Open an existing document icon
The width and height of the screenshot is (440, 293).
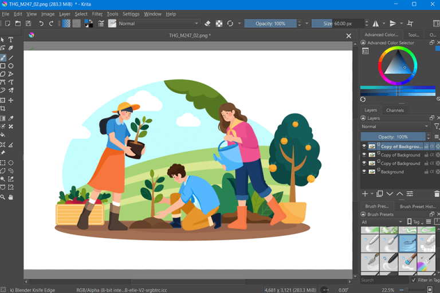(x=18, y=23)
